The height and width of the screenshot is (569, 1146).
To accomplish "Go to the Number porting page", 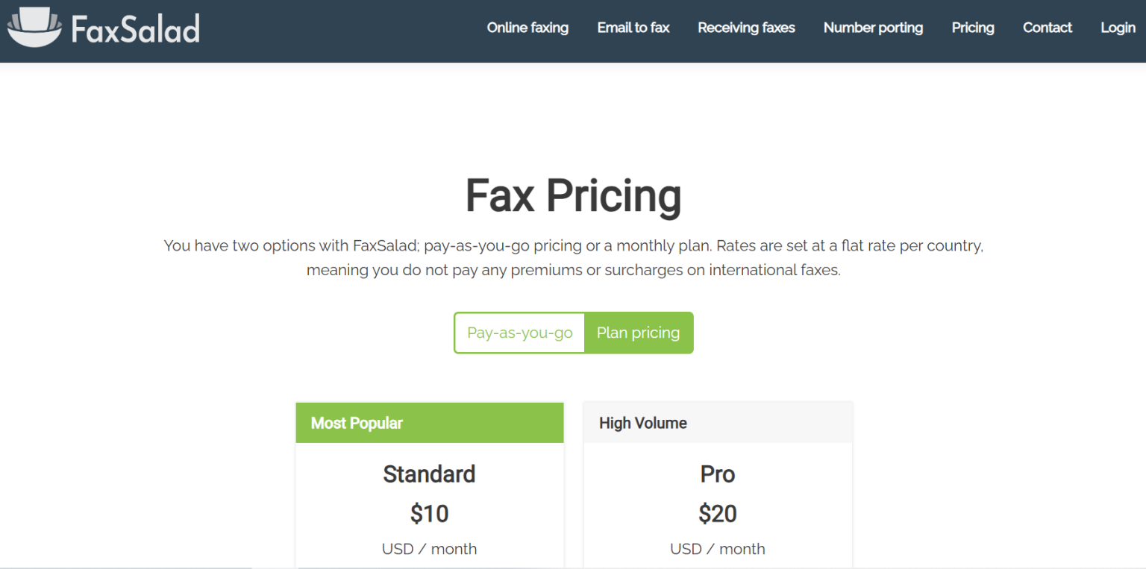I will pyautogui.click(x=873, y=28).
